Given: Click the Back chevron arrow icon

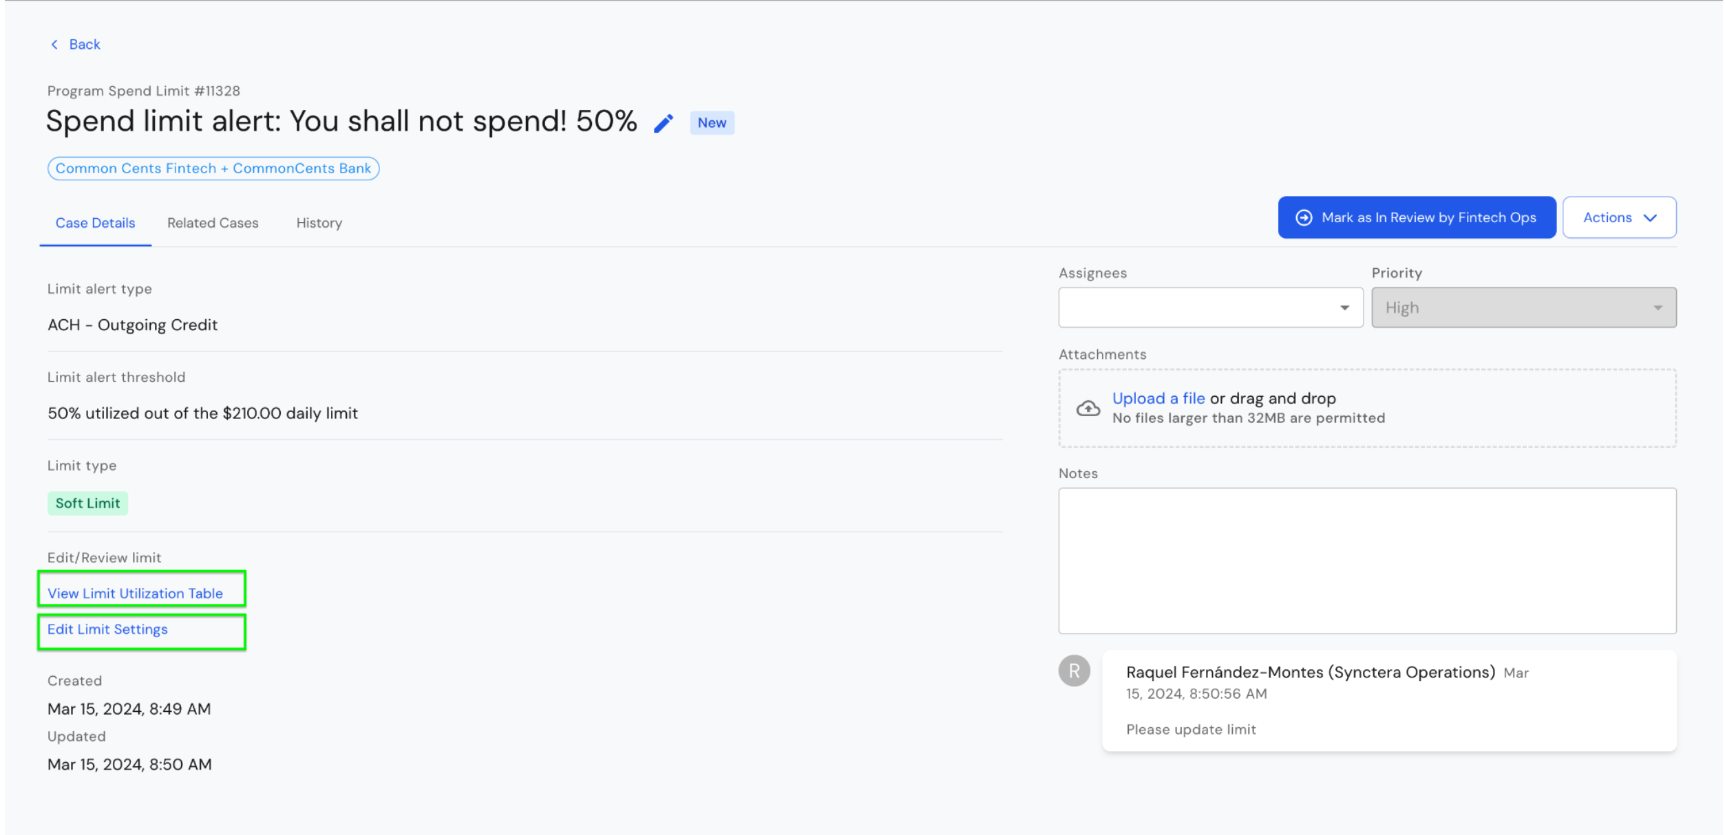Looking at the screenshot, I should pos(54,45).
